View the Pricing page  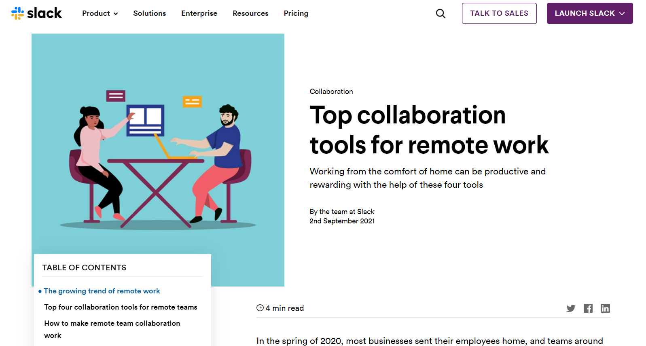296,13
